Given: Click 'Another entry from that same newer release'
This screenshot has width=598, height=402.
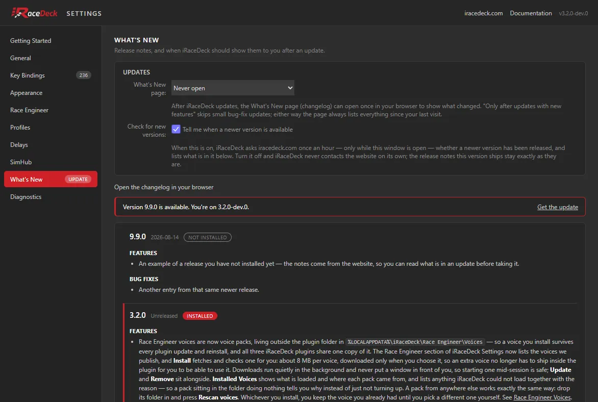Looking at the screenshot, I should tap(198, 289).
